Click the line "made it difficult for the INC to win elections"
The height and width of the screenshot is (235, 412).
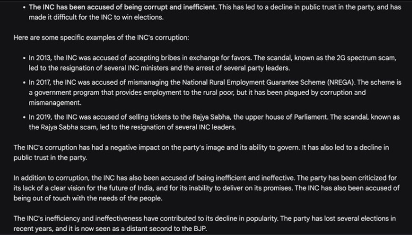(96, 17)
